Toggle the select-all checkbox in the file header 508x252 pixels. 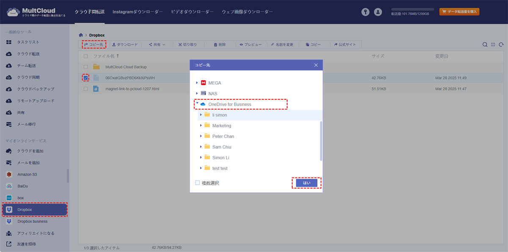(86, 56)
